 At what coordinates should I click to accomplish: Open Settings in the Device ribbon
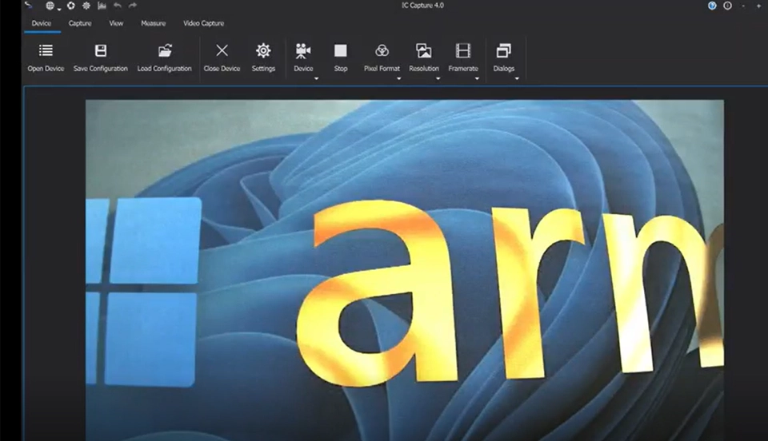[263, 52]
